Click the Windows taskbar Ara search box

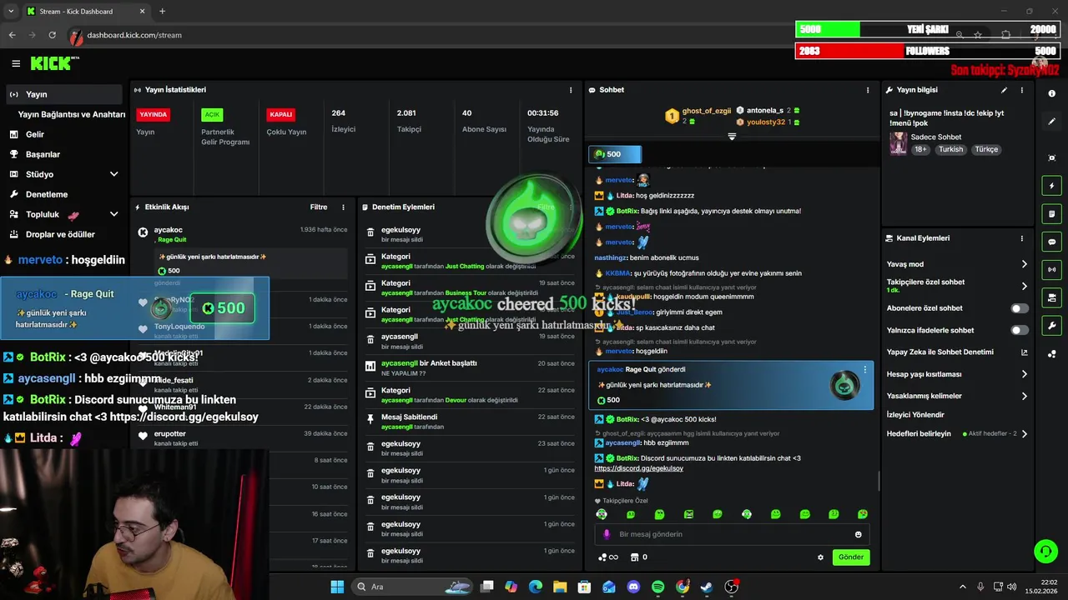tap(411, 587)
